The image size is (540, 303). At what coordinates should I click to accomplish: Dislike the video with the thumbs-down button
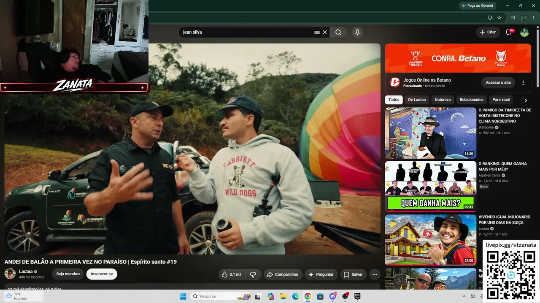(x=253, y=274)
